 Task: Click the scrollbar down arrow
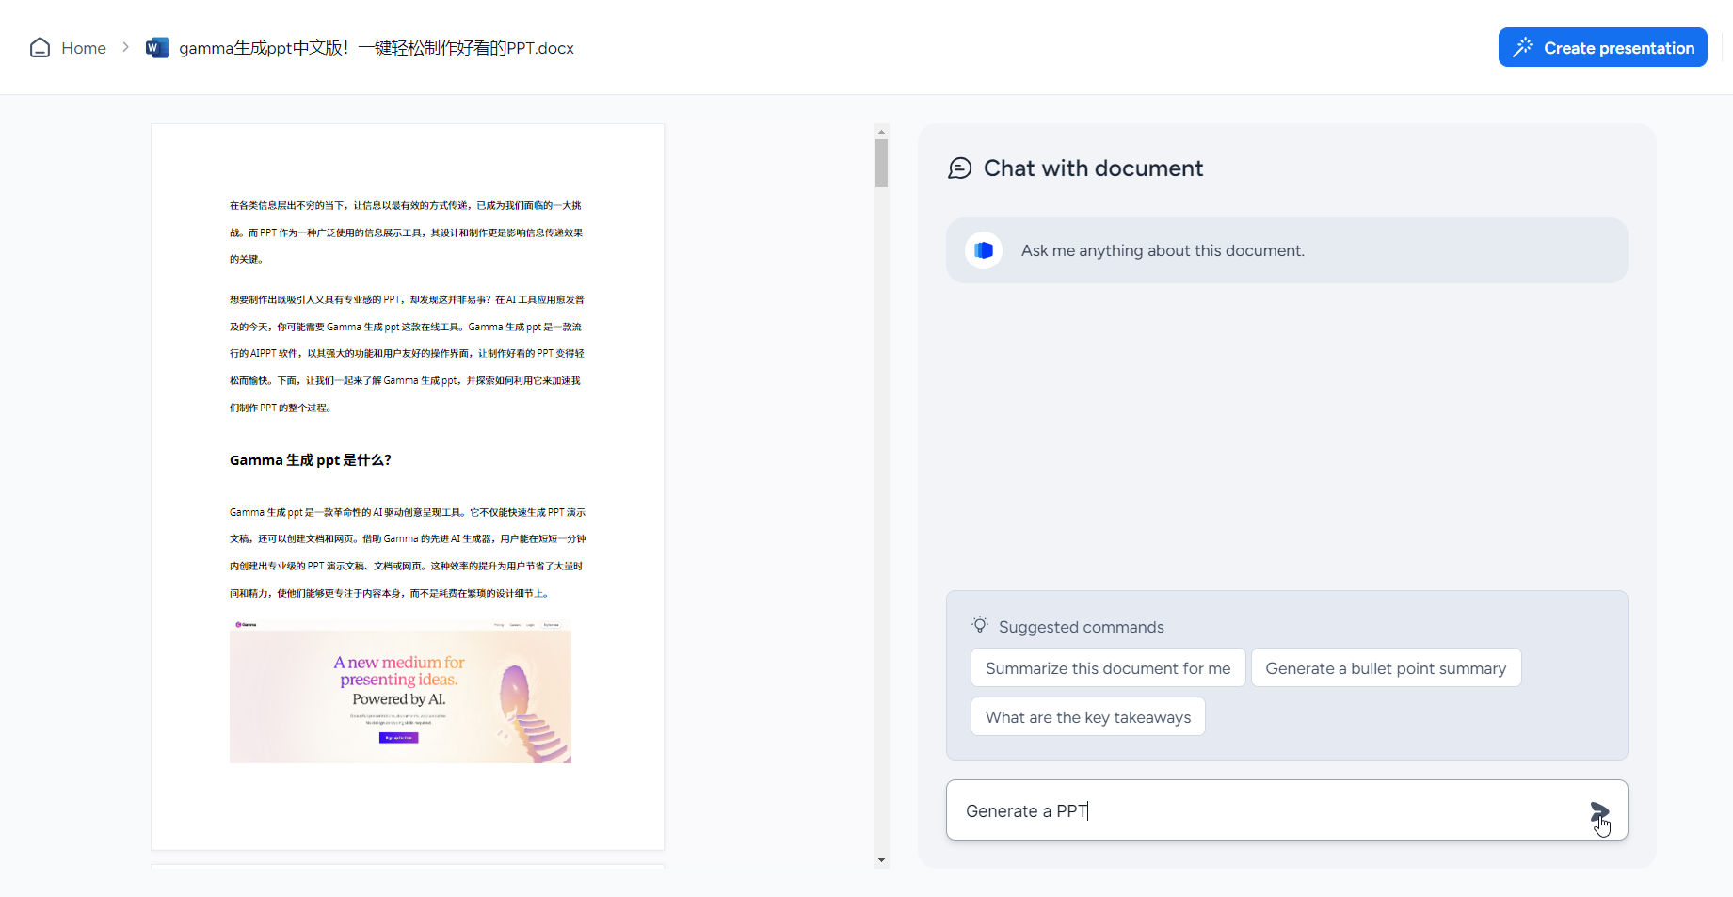[881, 860]
